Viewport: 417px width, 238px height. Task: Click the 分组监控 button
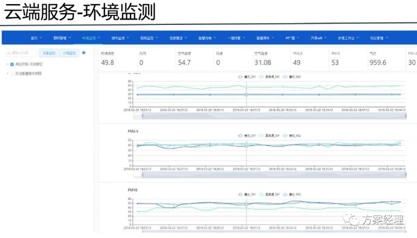click(x=69, y=53)
